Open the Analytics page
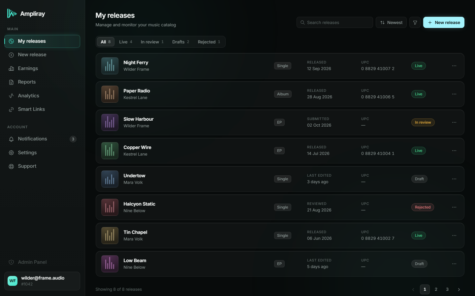The width and height of the screenshot is (475, 296). coord(42,96)
